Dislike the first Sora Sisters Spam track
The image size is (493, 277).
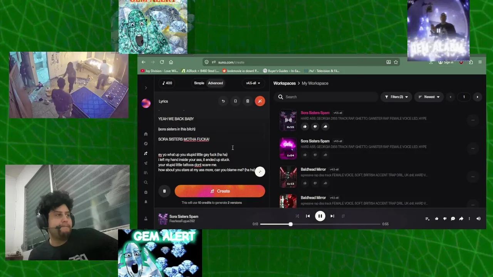click(x=315, y=127)
